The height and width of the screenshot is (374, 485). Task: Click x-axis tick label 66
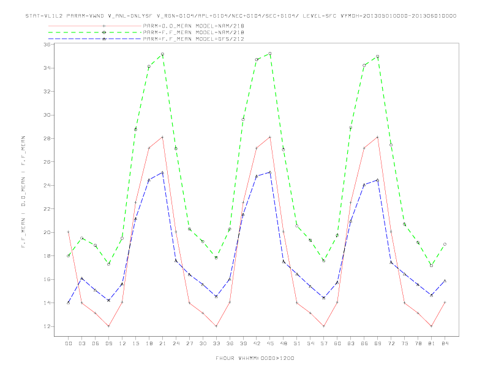coord(364,343)
